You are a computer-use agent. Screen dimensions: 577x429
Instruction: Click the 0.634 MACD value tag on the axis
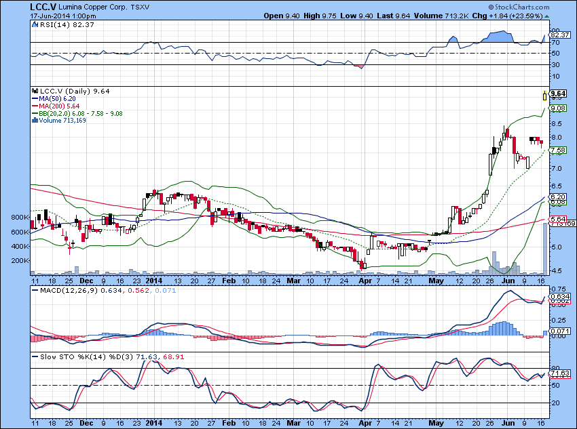[560, 296]
